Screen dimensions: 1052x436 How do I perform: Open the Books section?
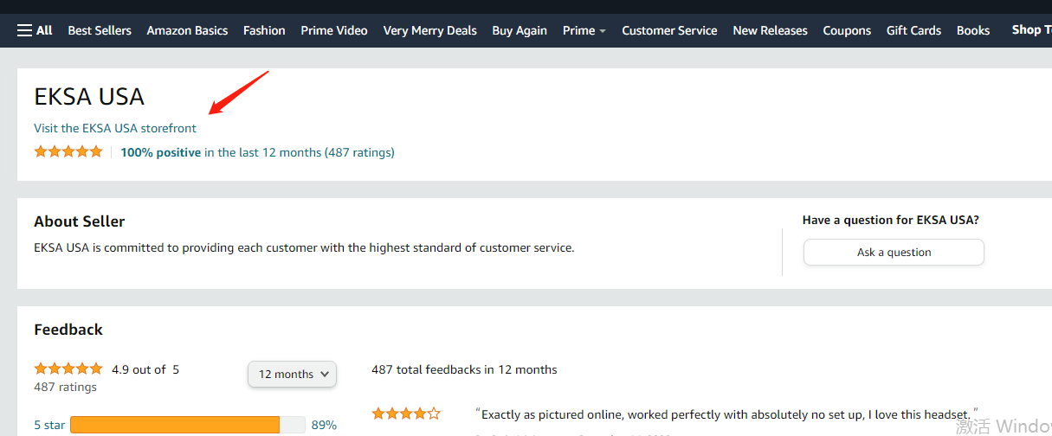click(x=973, y=30)
